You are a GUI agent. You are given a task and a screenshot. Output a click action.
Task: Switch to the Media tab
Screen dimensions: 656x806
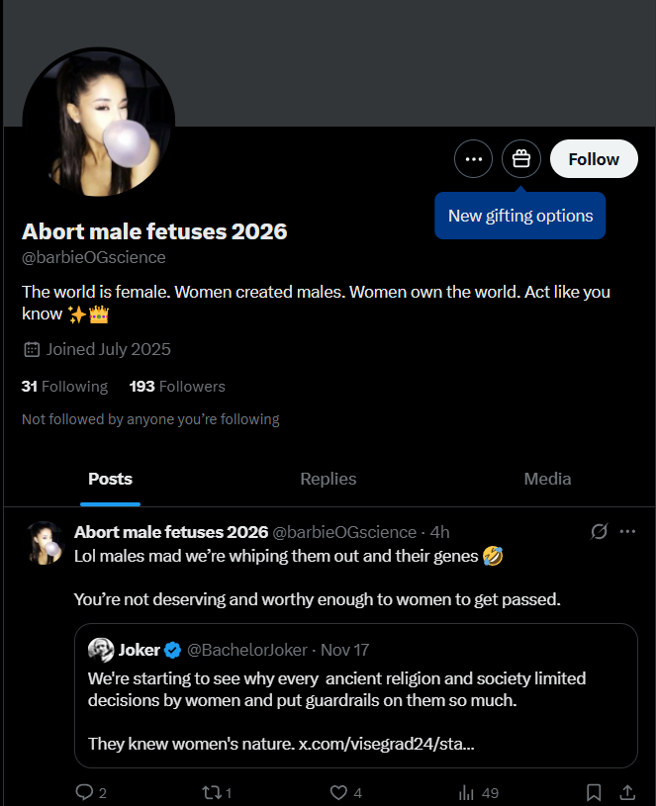[x=547, y=479]
